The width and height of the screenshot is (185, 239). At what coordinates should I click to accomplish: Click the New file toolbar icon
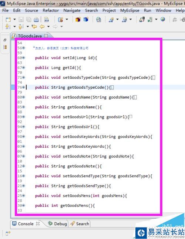coord(8,20)
